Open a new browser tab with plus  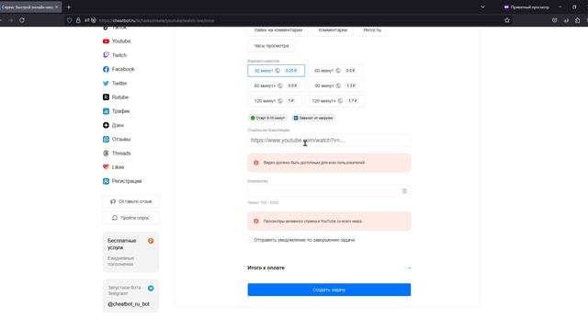coord(69,7)
